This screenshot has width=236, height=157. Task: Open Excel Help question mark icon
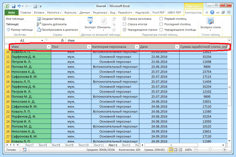(x=212, y=12)
